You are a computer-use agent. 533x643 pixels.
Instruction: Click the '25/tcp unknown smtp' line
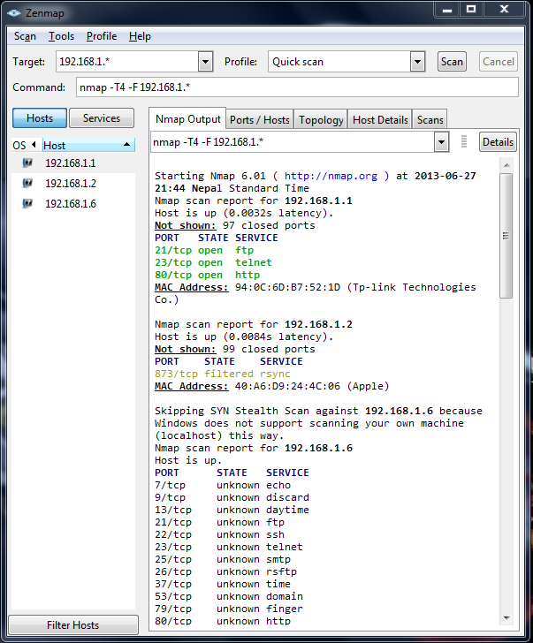point(223,559)
